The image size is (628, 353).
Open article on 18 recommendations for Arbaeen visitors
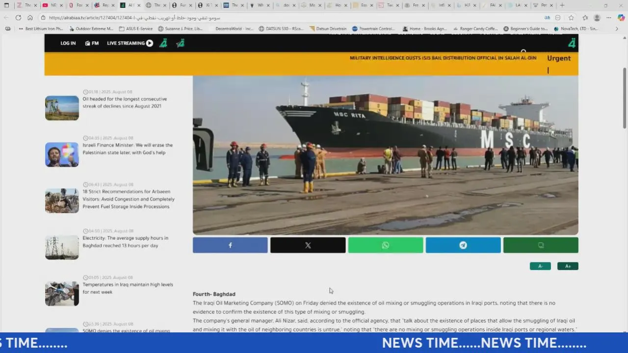coord(129,199)
